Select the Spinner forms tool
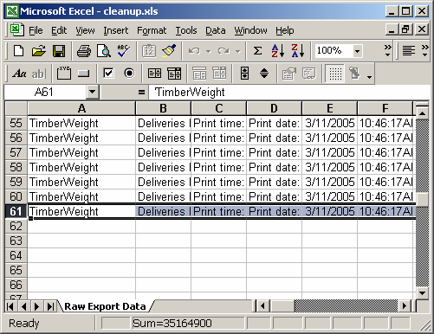This screenshot has height=334, width=434. pyautogui.click(x=264, y=74)
